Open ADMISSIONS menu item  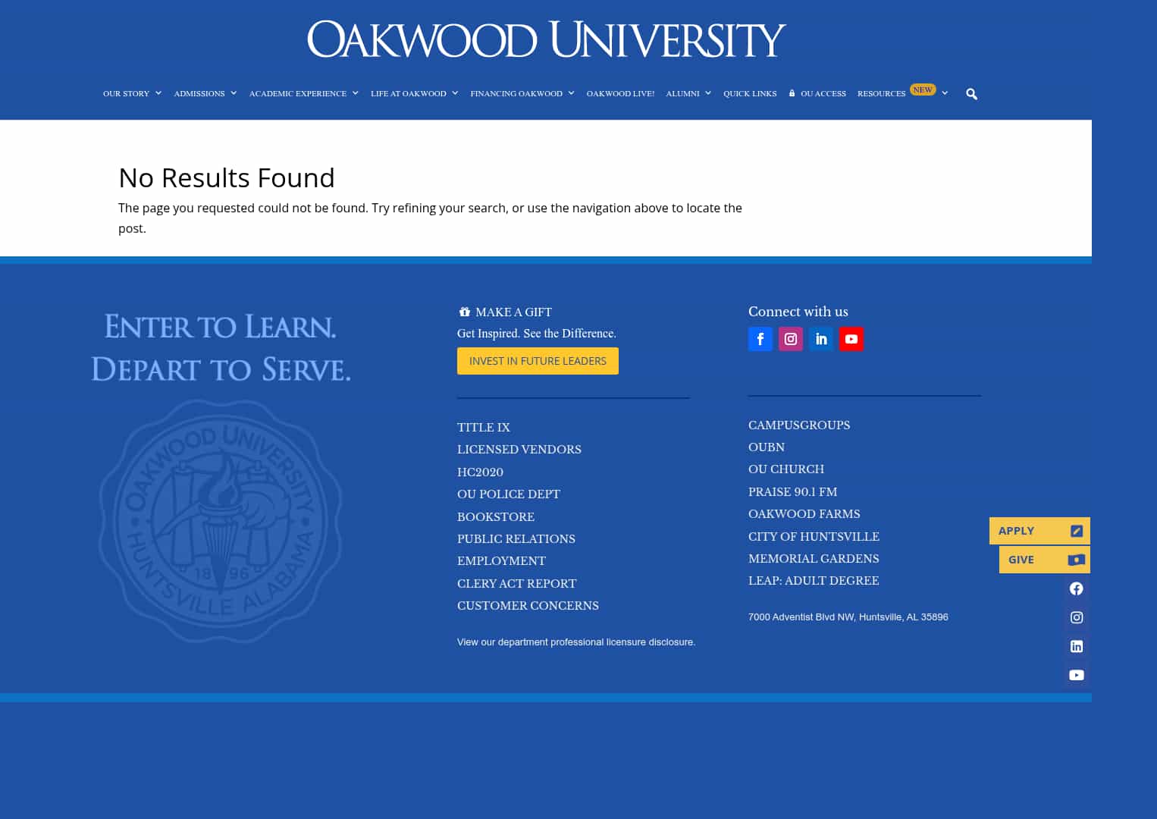click(199, 93)
